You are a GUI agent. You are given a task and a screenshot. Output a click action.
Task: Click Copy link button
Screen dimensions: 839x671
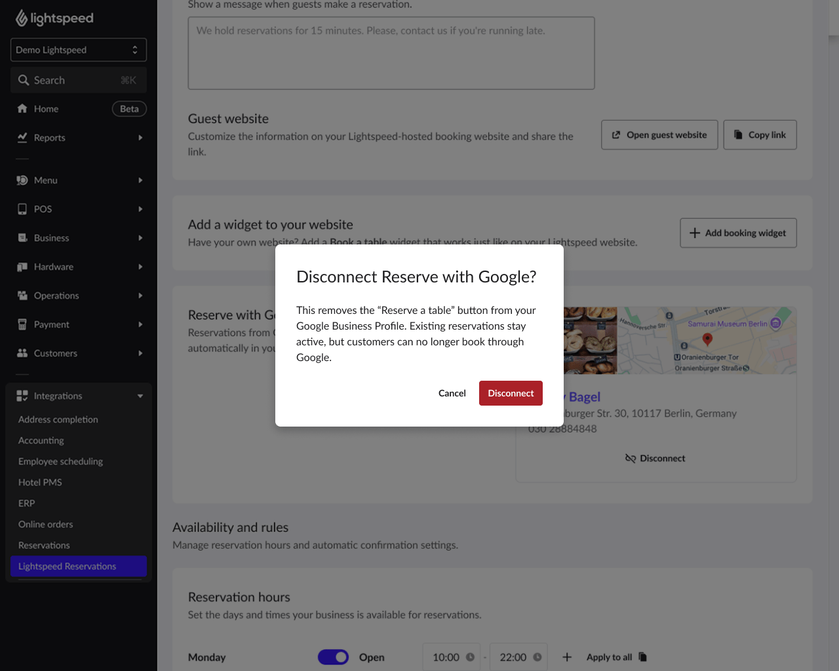[760, 135]
